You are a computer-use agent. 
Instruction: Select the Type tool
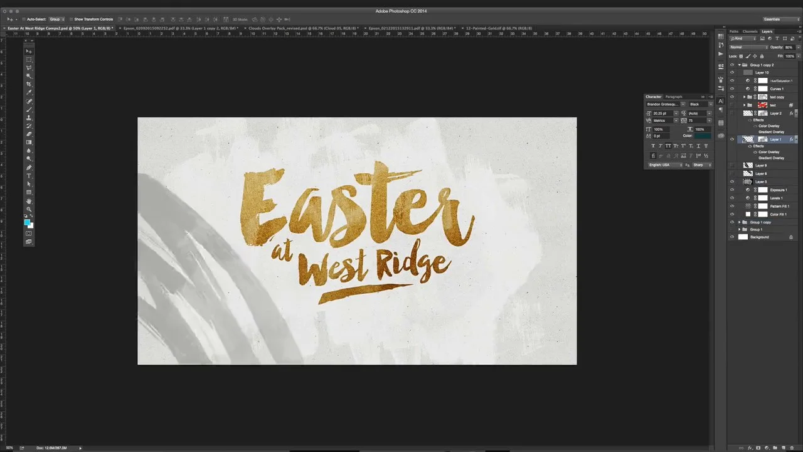click(x=28, y=176)
